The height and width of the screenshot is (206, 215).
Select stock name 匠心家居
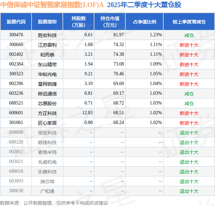(x=47, y=123)
